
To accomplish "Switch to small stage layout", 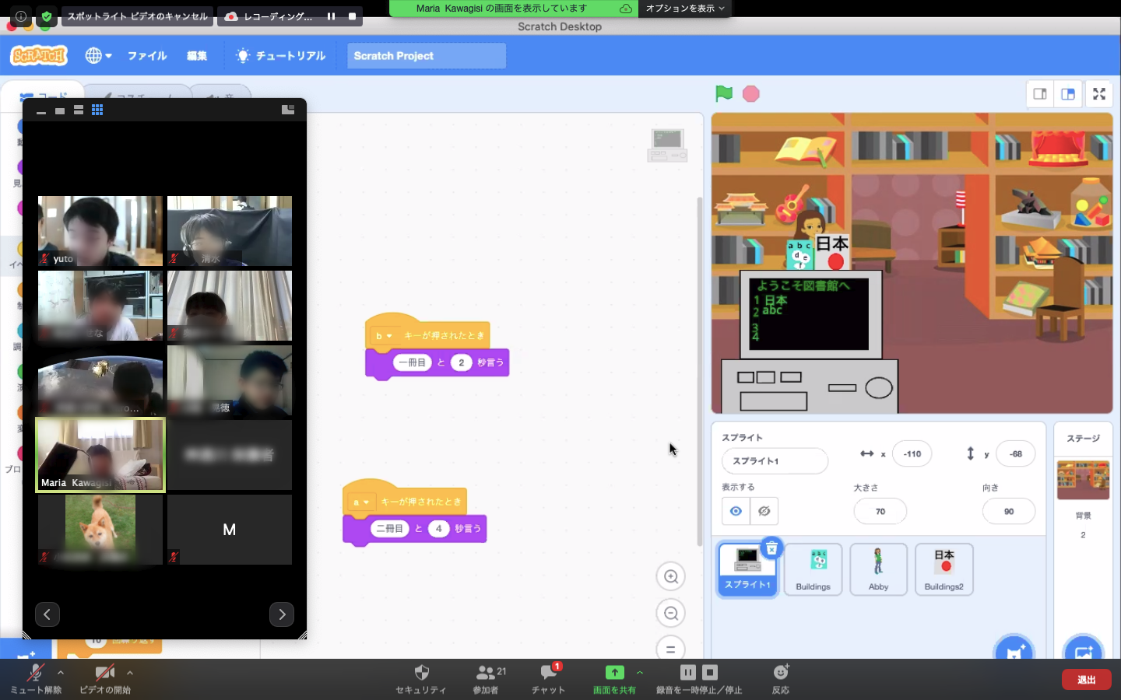I will [1040, 94].
